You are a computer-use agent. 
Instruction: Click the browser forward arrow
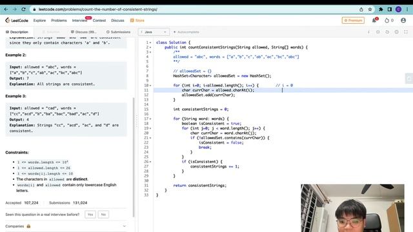click(15, 9)
